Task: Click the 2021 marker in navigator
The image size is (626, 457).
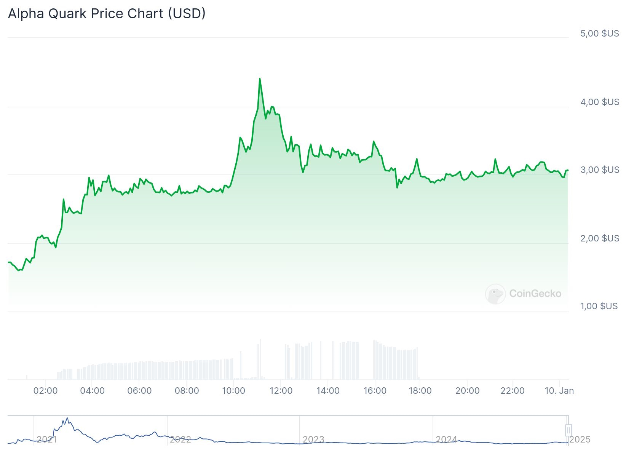Action: pos(47,439)
